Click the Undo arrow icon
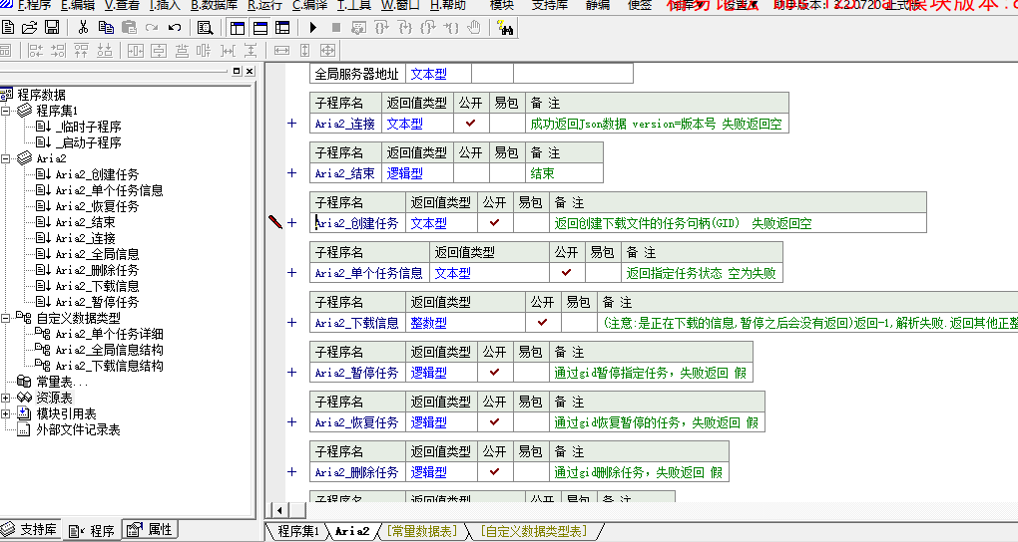Viewport: 1018px width, 542px height. coord(175,28)
